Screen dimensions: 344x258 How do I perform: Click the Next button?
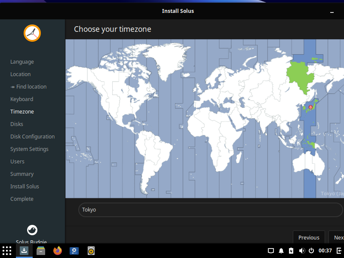tap(336, 237)
